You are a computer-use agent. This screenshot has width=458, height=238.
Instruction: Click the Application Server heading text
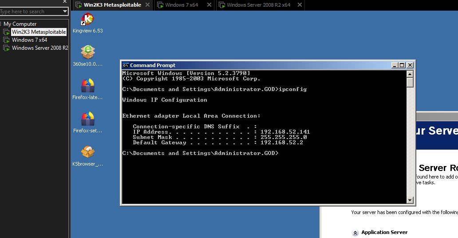384,232
